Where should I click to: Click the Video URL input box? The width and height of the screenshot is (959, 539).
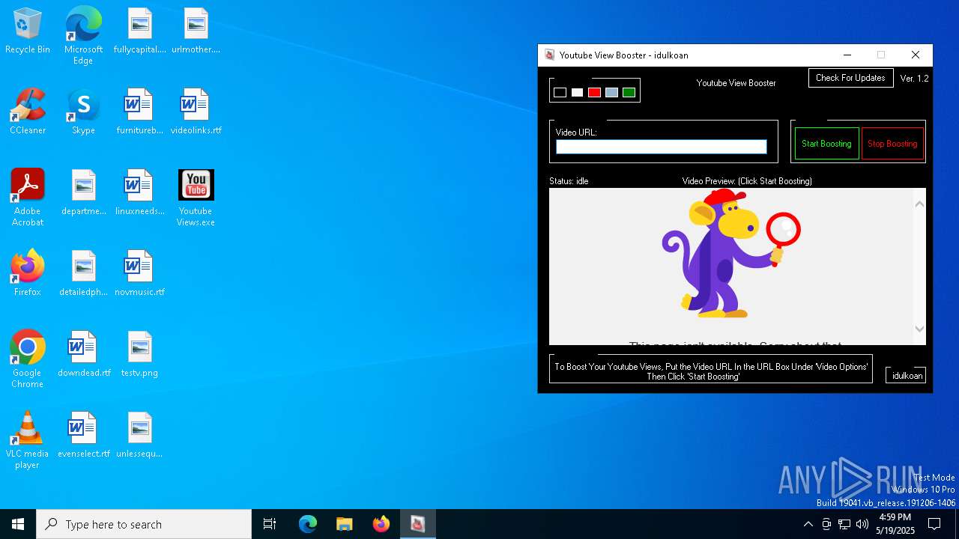coord(662,147)
